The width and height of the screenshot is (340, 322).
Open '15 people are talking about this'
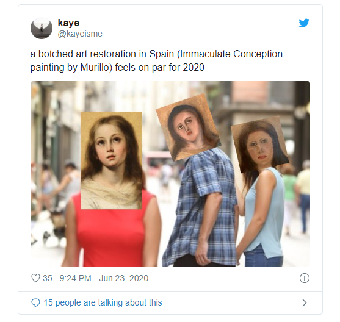(103, 302)
